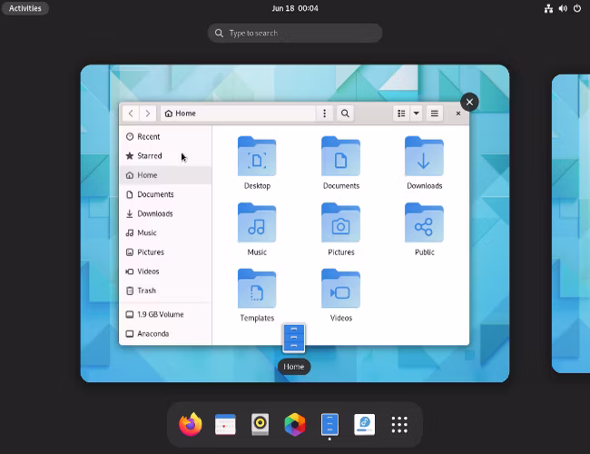The width and height of the screenshot is (590, 454).
Task: Select the Public folder icon
Action: [x=425, y=222]
